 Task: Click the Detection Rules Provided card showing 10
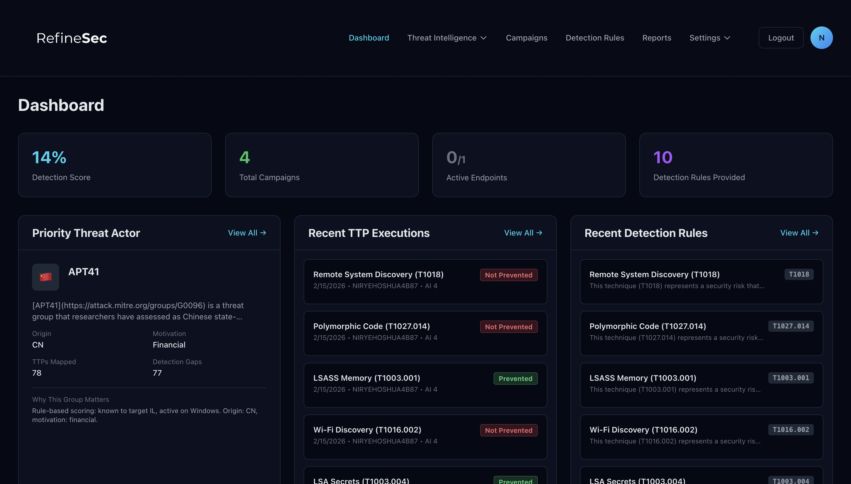click(x=735, y=165)
